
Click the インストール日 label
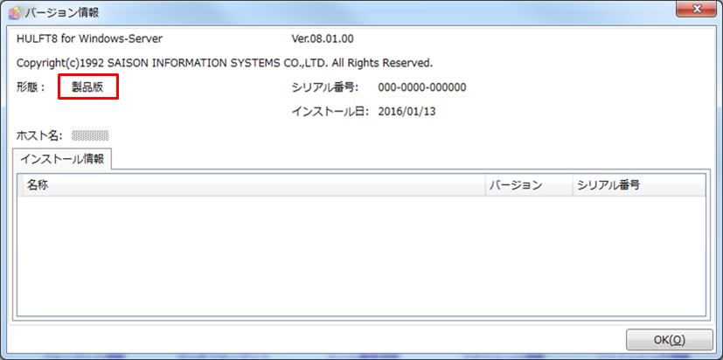coord(330,112)
